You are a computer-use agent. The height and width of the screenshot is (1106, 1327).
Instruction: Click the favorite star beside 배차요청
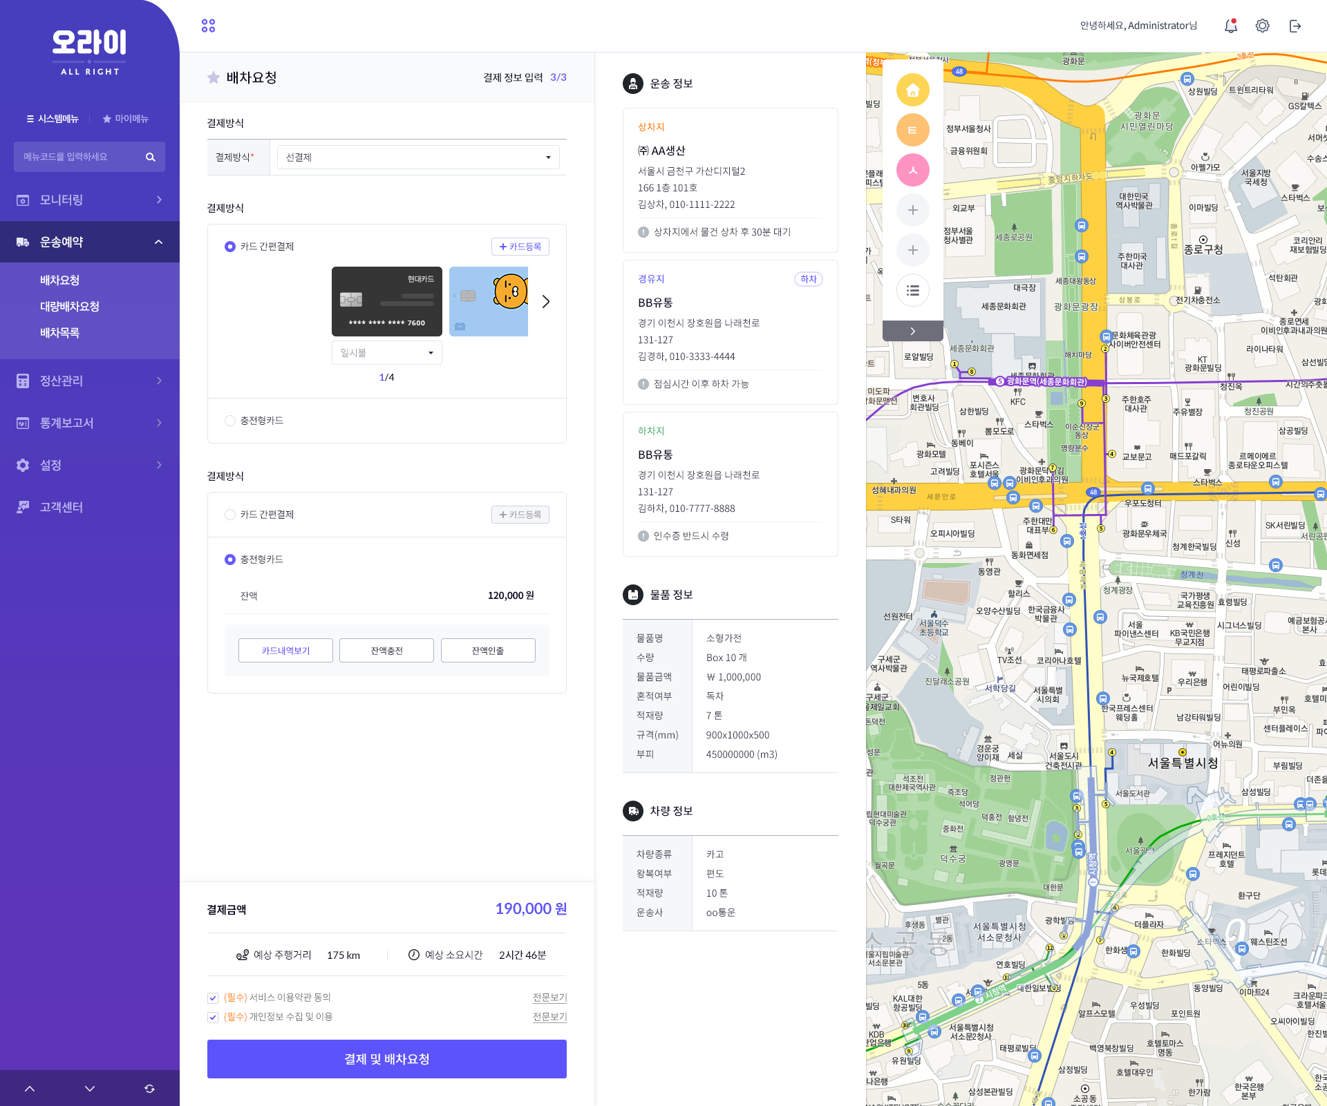point(214,77)
